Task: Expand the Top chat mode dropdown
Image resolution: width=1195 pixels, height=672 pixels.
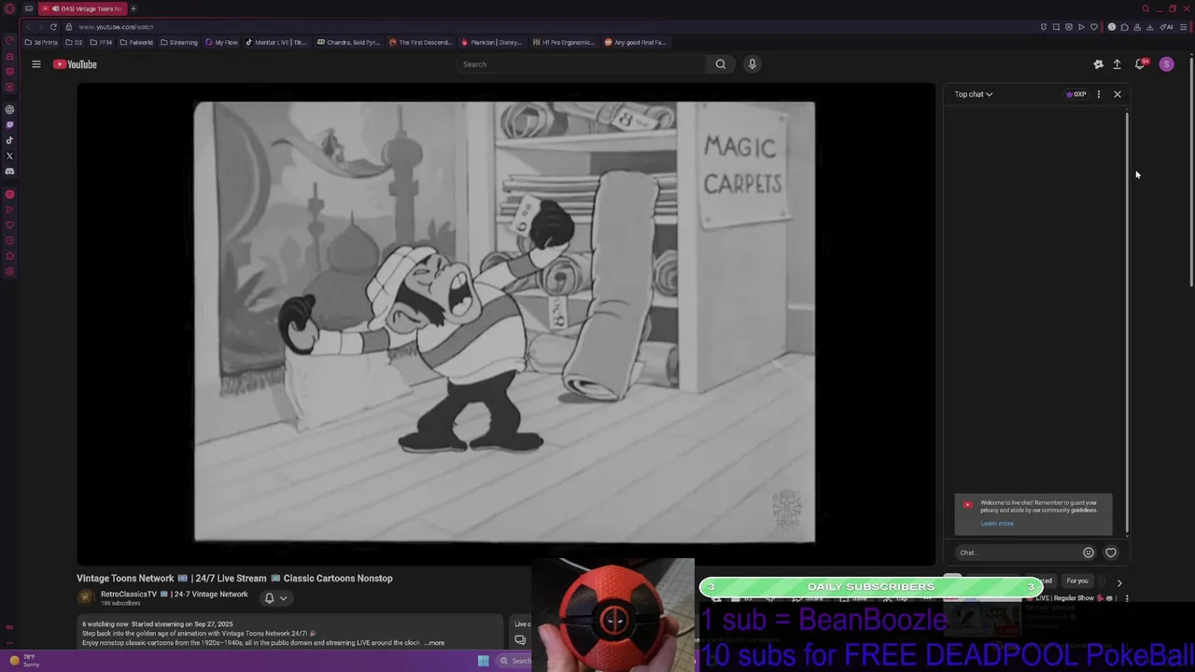Action: pyautogui.click(x=973, y=94)
